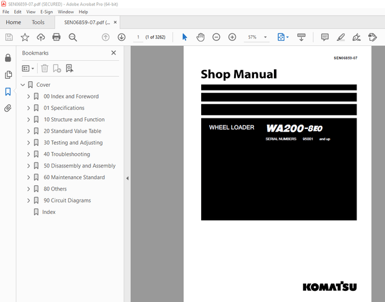Viewport: 385px width, 302px height.
Task: Zoom out with minus button
Action: coord(216,37)
